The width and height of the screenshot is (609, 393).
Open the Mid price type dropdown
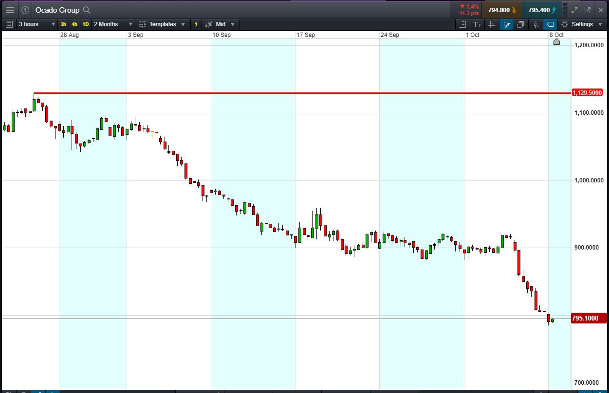tap(220, 24)
